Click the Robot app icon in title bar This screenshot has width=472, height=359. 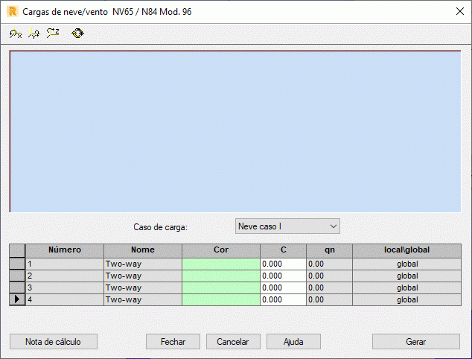click(13, 11)
